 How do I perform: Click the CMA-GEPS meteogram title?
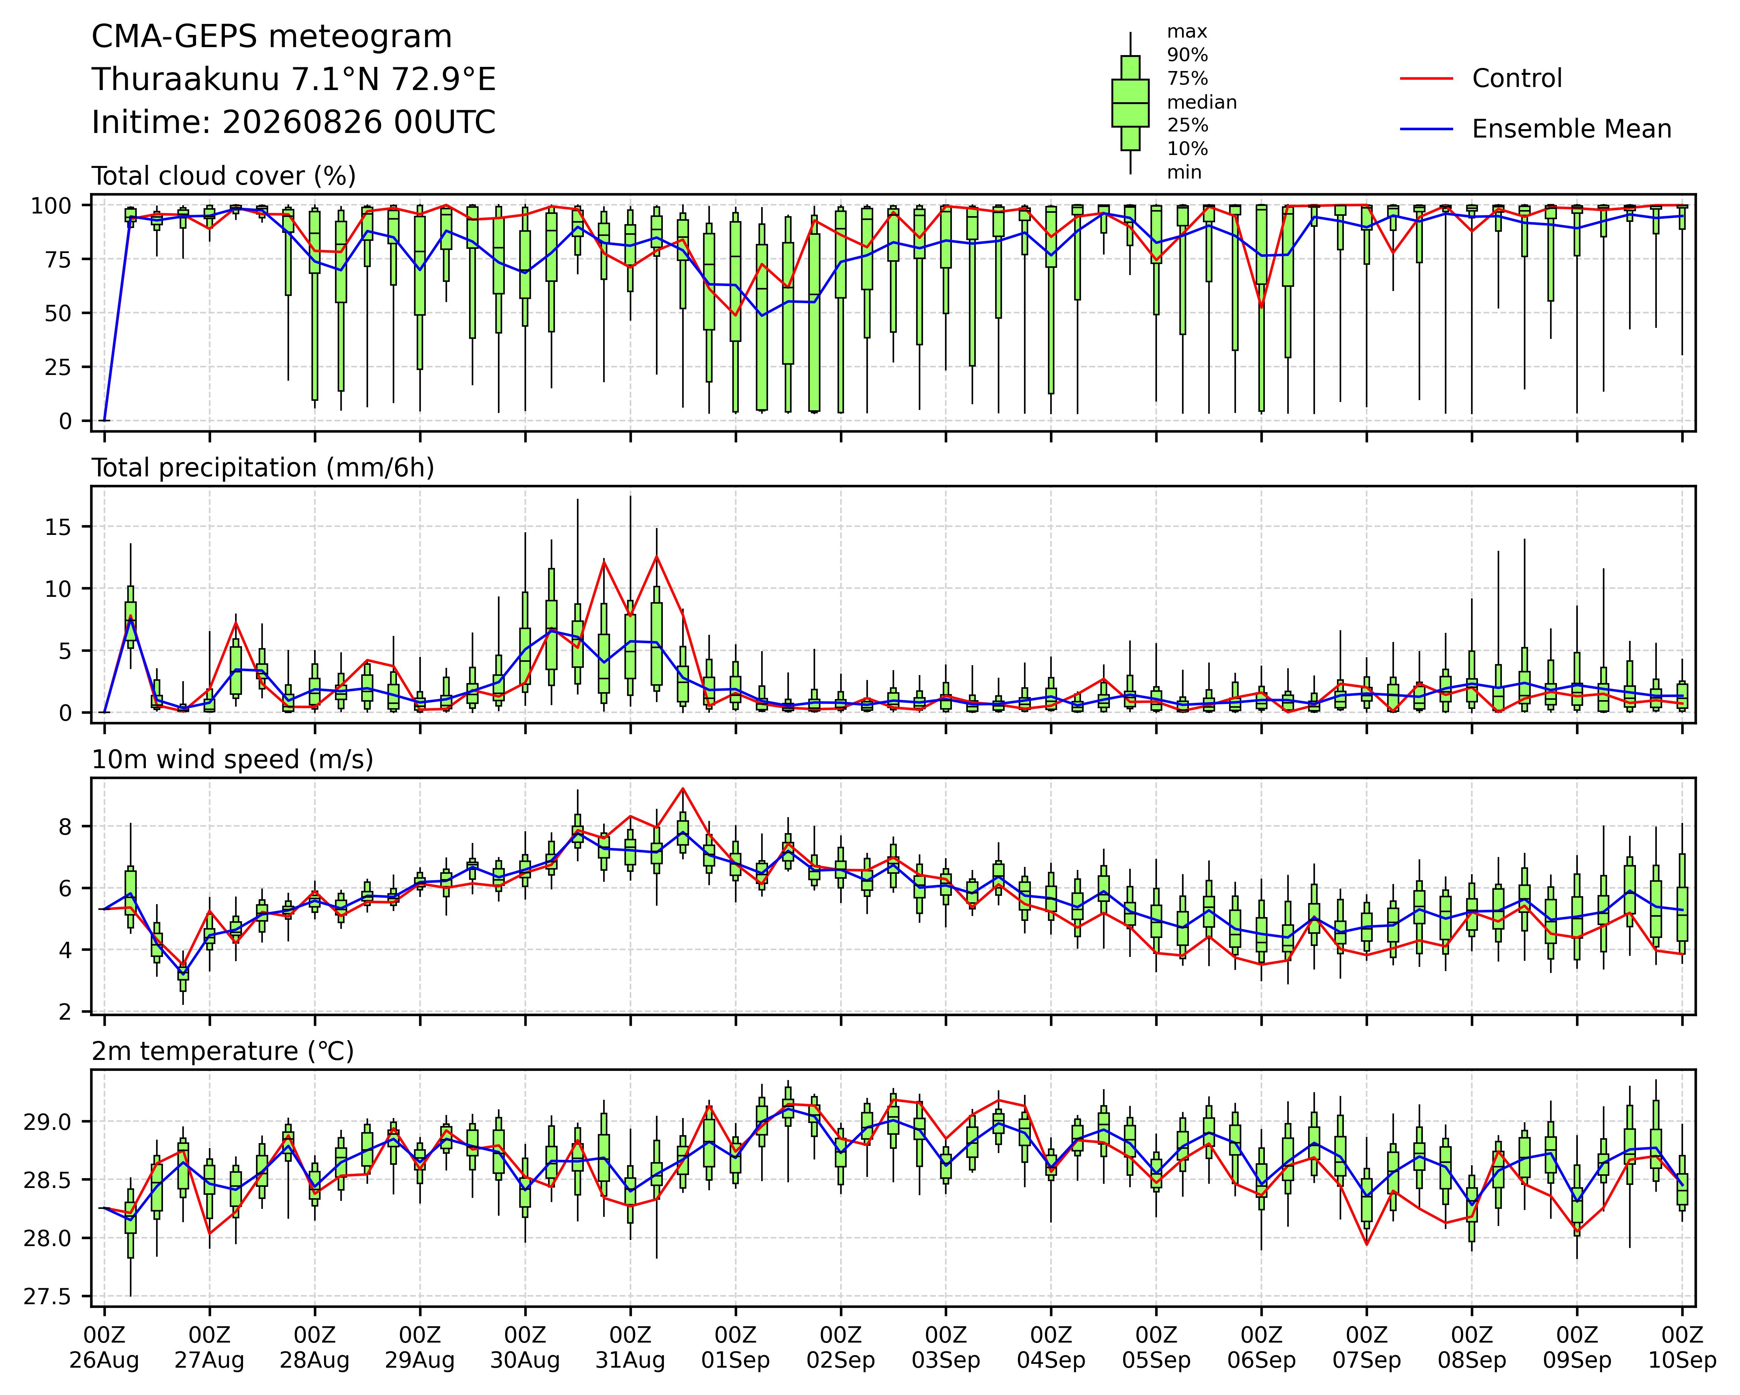tap(272, 38)
